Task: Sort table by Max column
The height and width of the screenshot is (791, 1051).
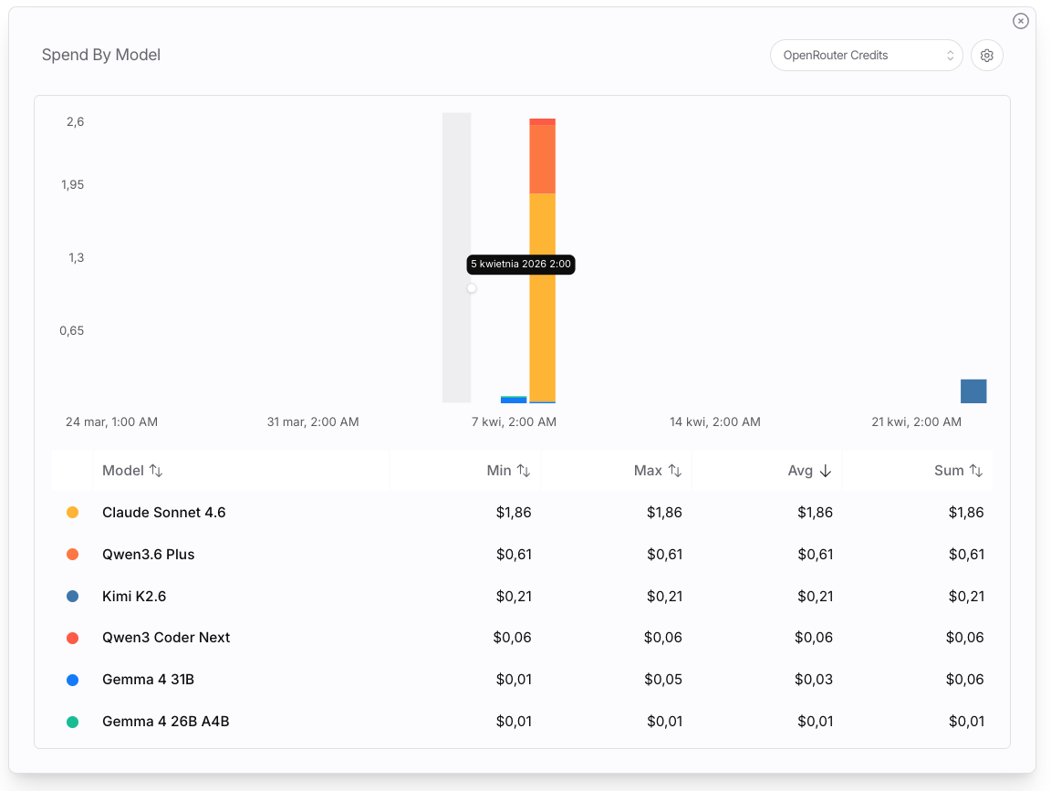Action: click(658, 471)
